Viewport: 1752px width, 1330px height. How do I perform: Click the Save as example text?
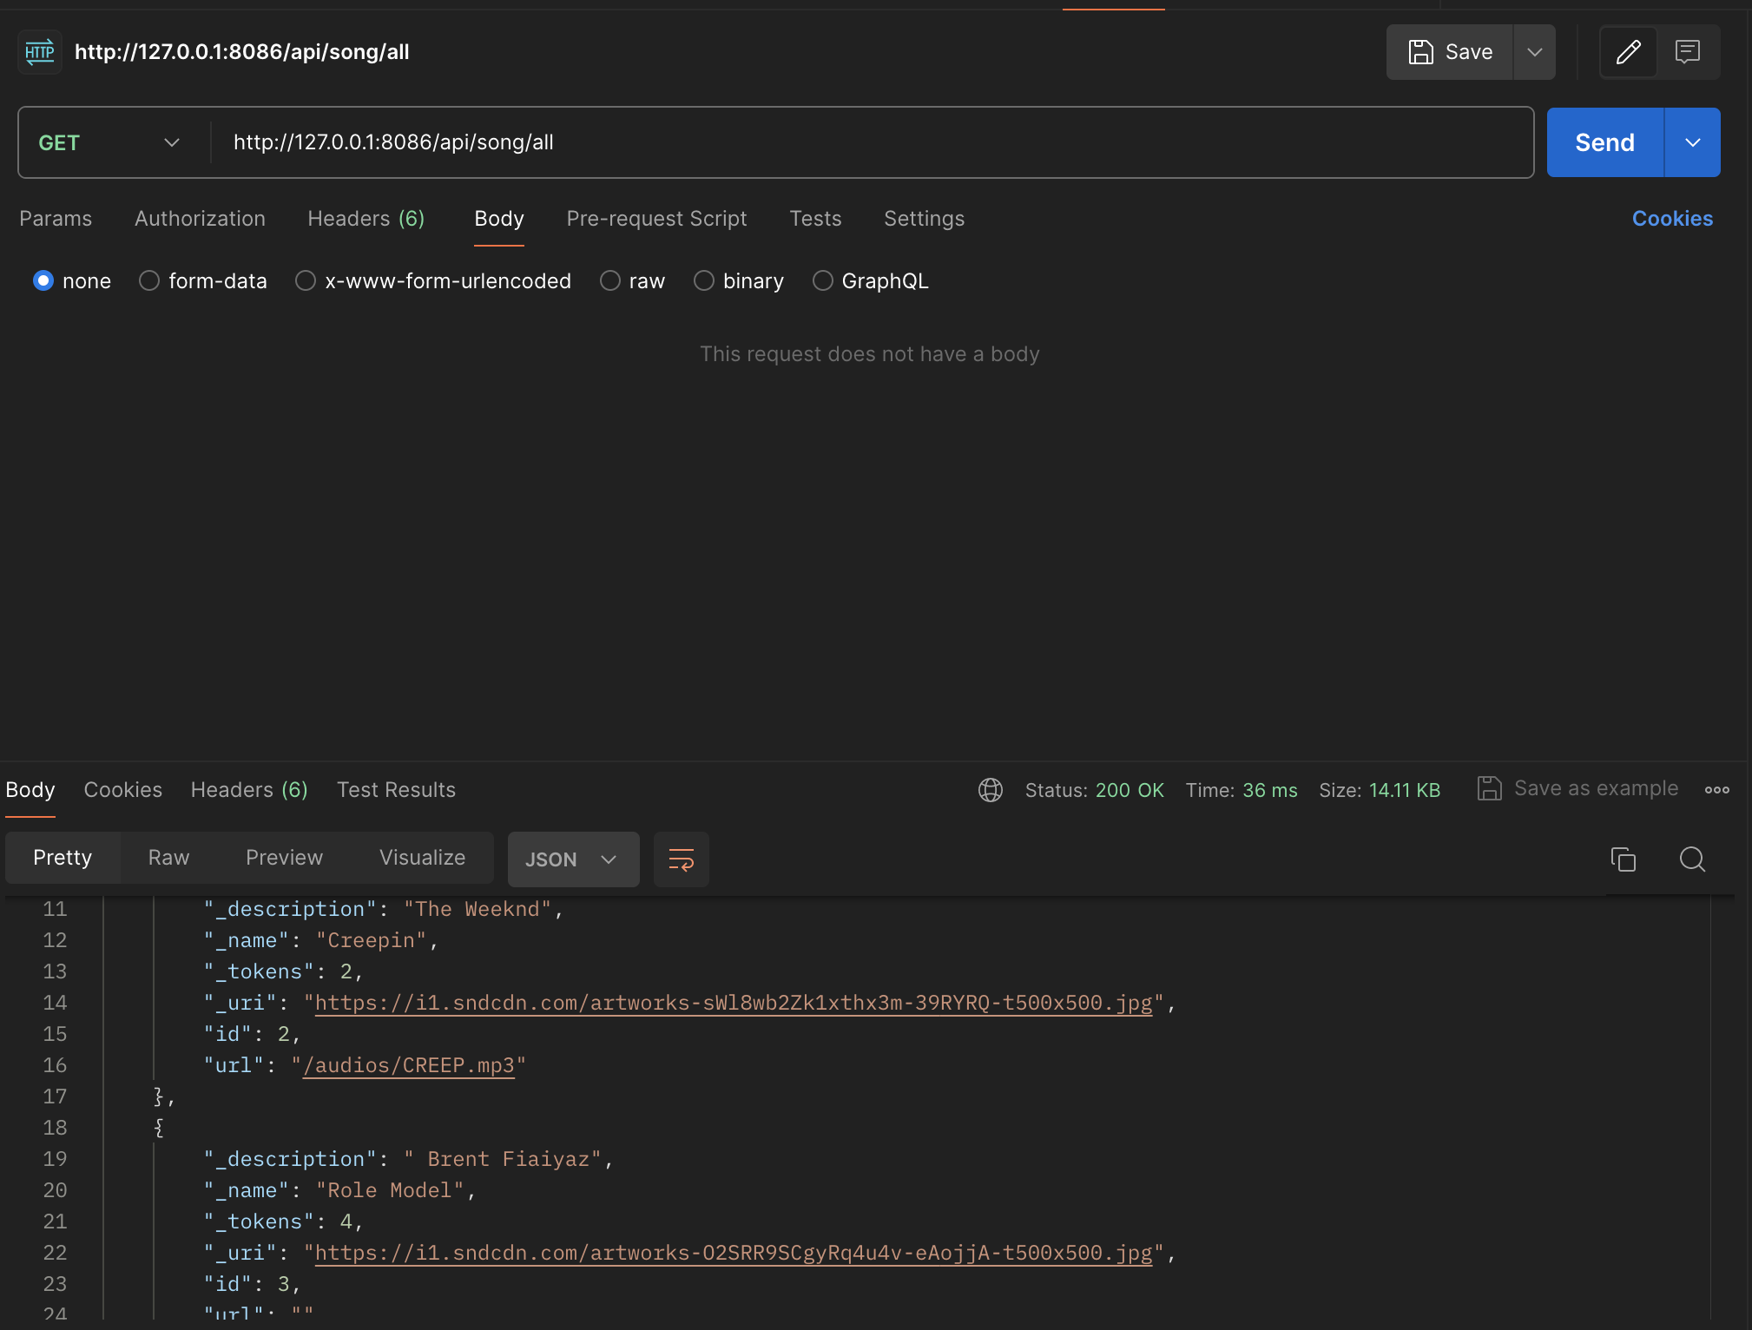1596,788
